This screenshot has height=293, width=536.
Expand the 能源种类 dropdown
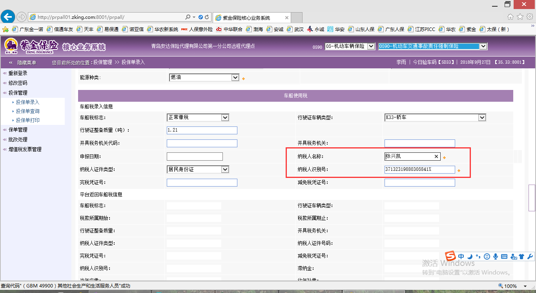coord(235,78)
